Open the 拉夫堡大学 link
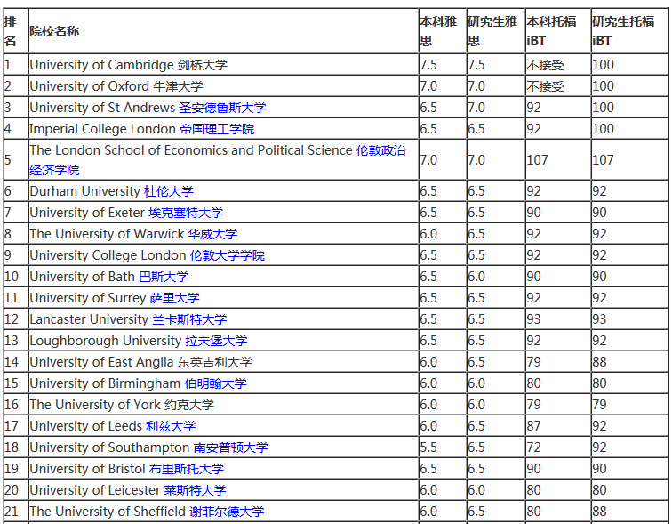Viewport: 672px width, 524px height. click(216, 341)
